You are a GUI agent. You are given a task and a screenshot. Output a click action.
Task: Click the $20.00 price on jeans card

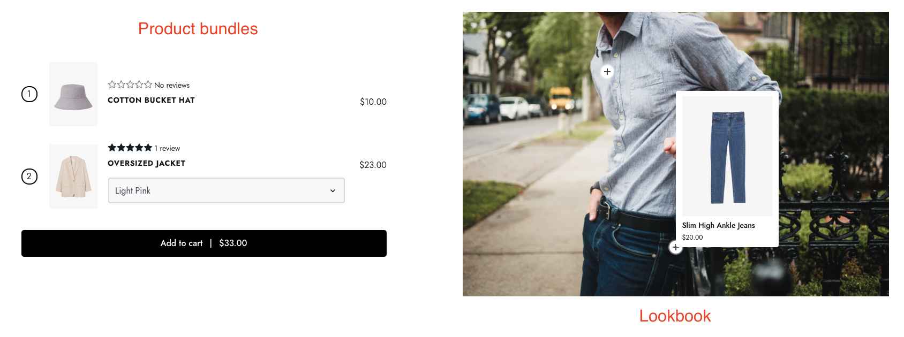click(x=692, y=238)
